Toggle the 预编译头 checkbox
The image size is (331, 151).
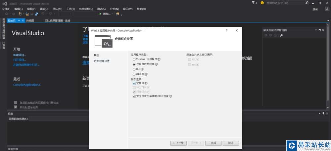click(x=134, y=92)
